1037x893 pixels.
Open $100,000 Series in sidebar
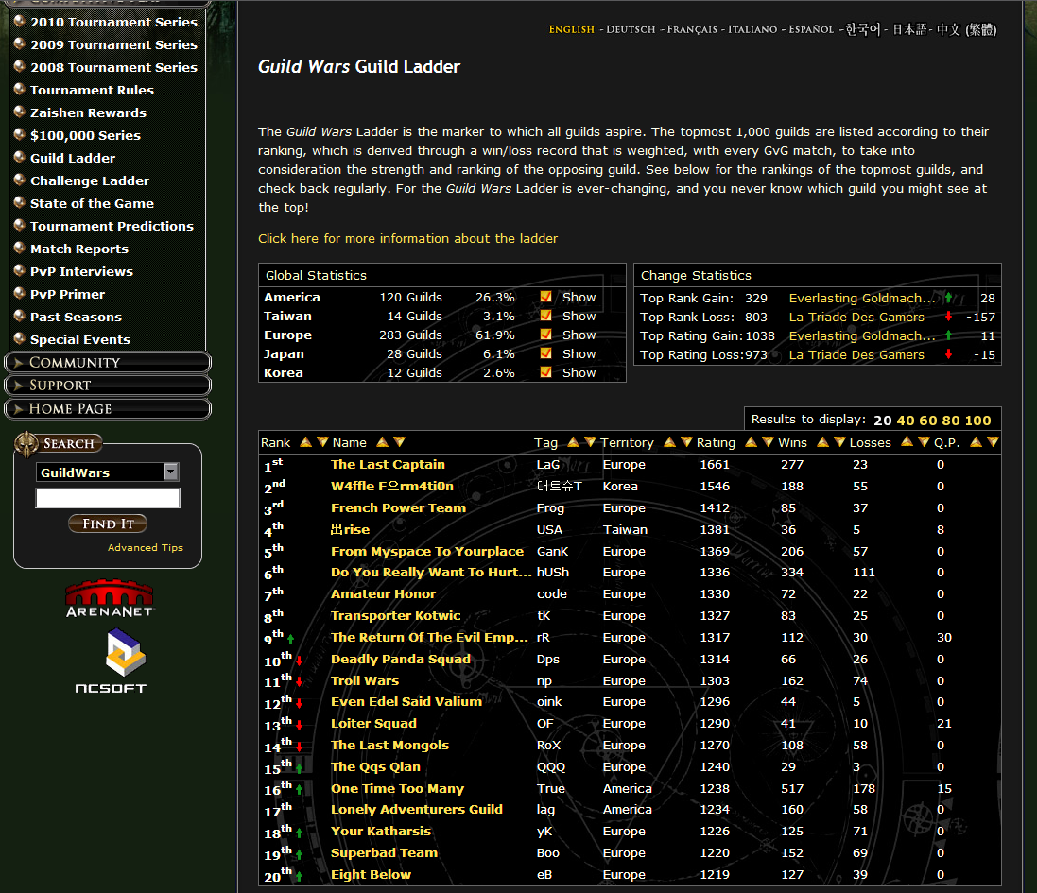pos(85,135)
